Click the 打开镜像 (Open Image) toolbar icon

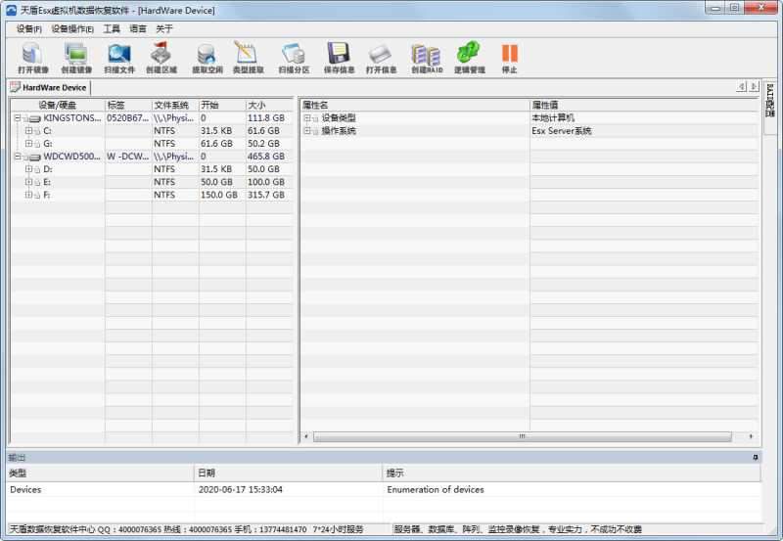coord(32,54)
